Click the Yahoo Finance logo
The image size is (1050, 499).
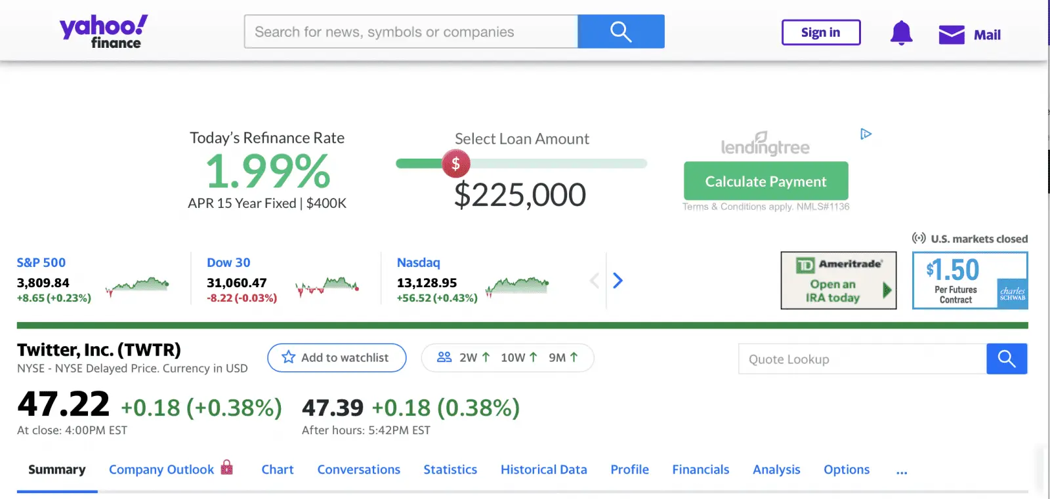(x=104, y=31)
